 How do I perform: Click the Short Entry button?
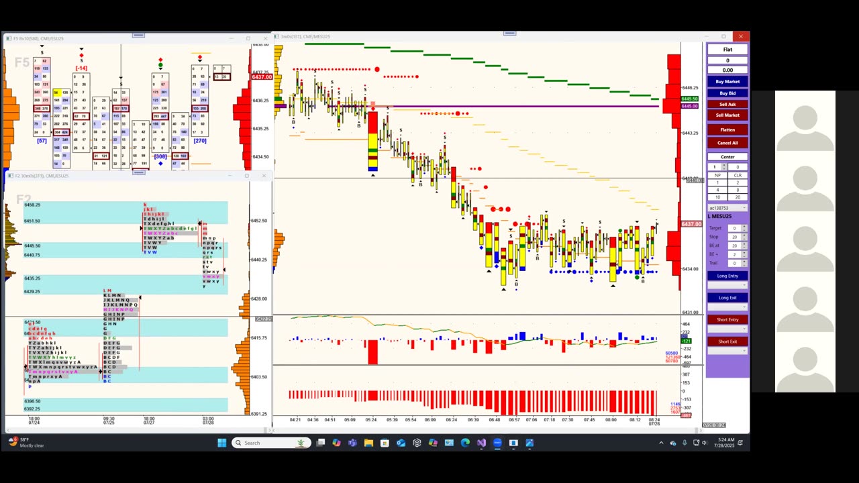[727, 319]
